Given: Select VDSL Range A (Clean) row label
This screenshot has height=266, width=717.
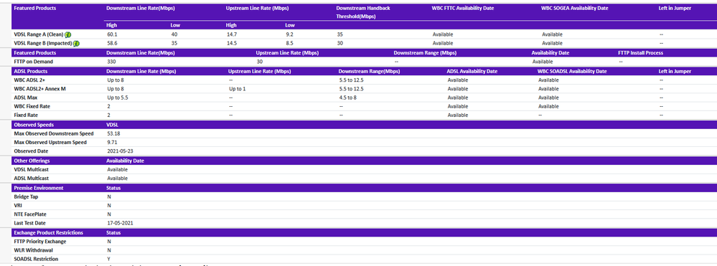Looking at the screenshot, I should click(x=39, y=34).
